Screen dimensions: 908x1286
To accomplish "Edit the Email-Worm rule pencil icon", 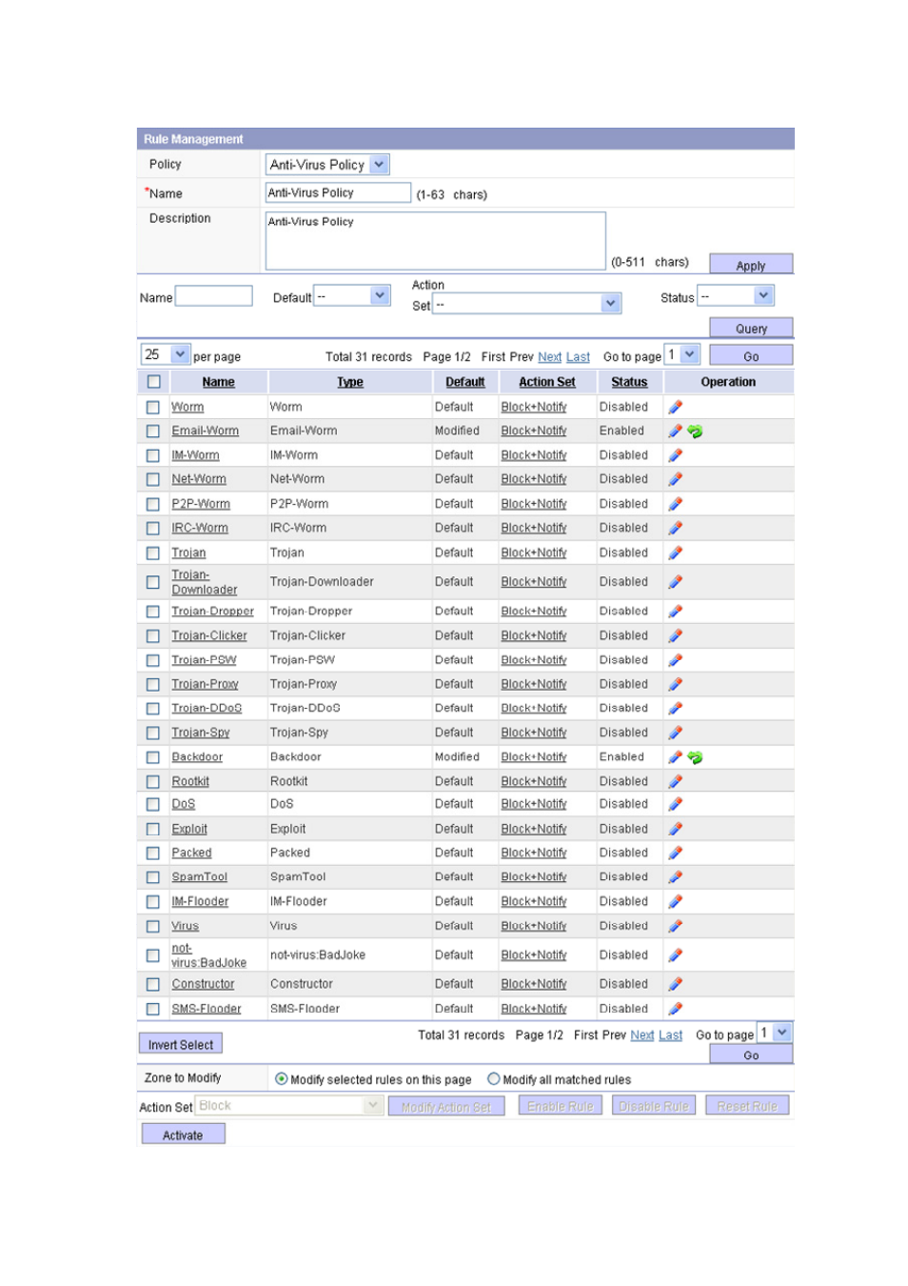I will [x=676, y=431].
